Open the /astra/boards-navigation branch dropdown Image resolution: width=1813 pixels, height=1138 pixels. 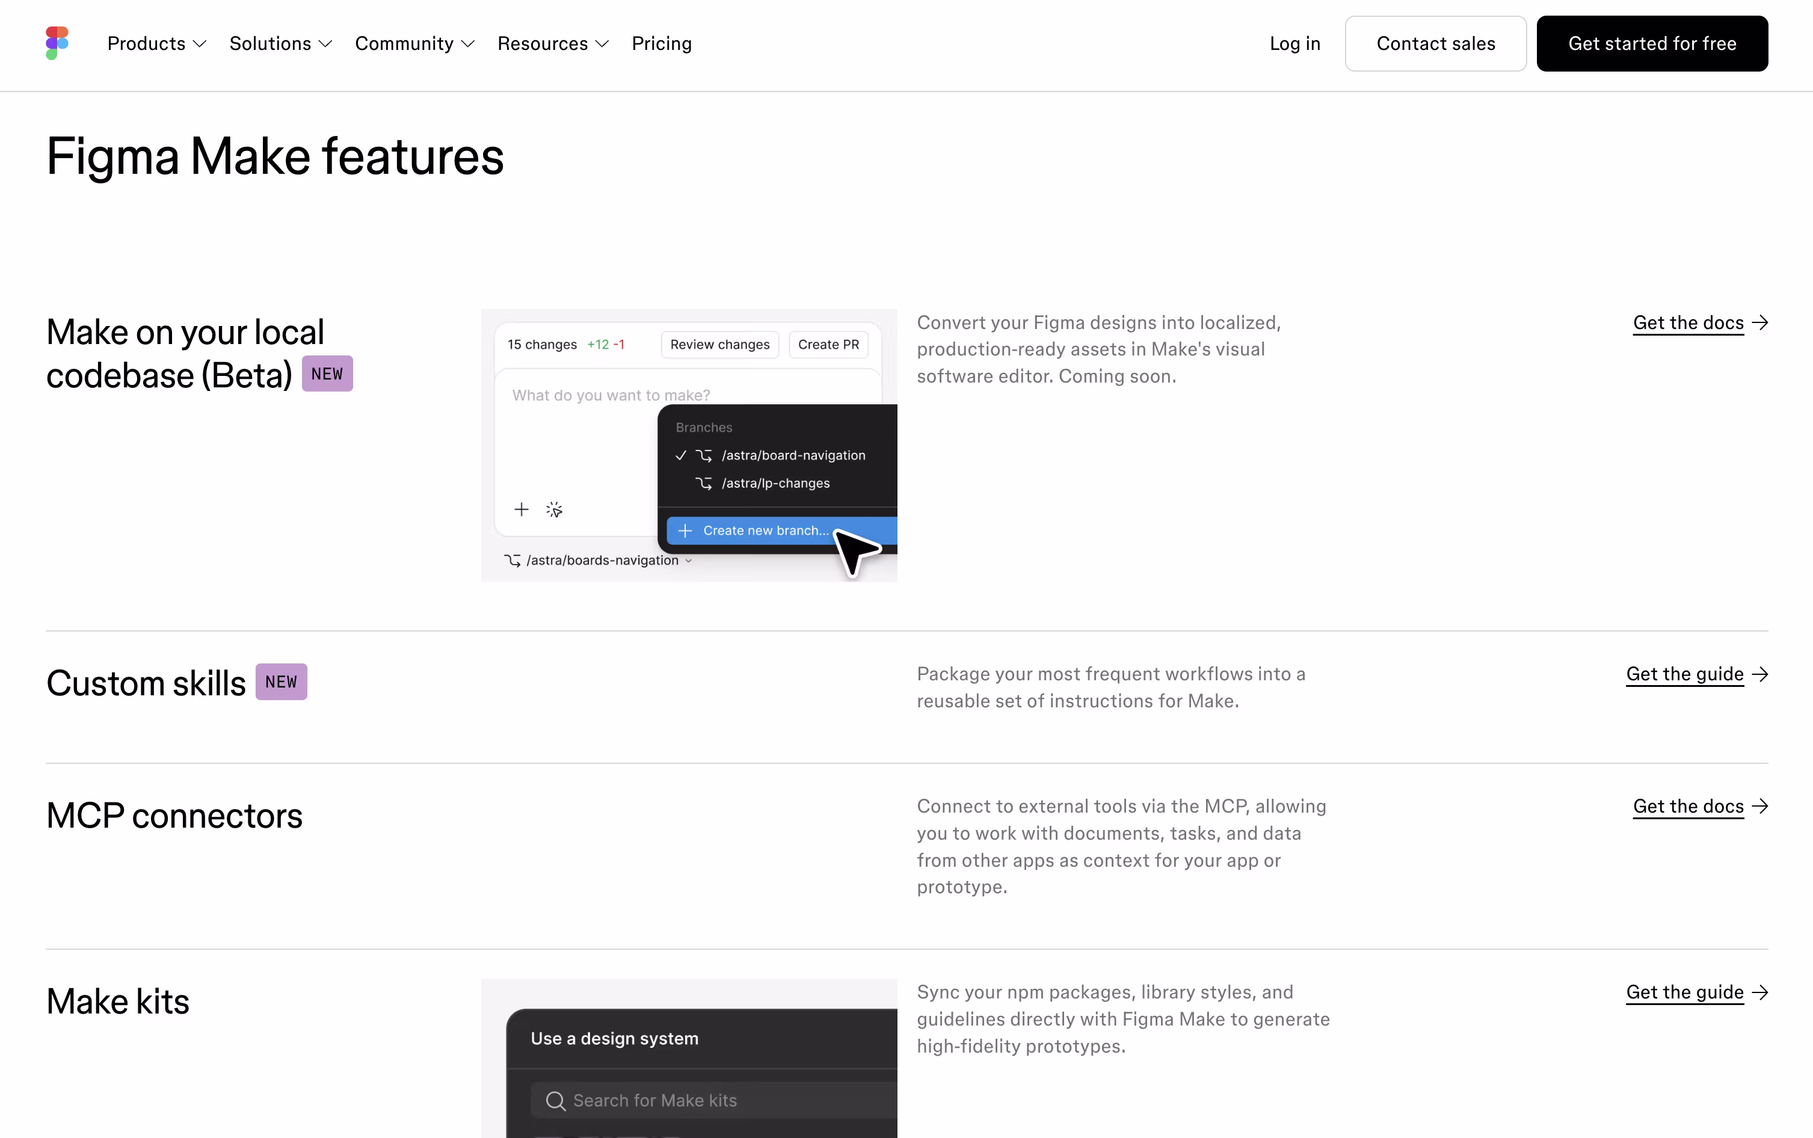(x=599, y=561)
